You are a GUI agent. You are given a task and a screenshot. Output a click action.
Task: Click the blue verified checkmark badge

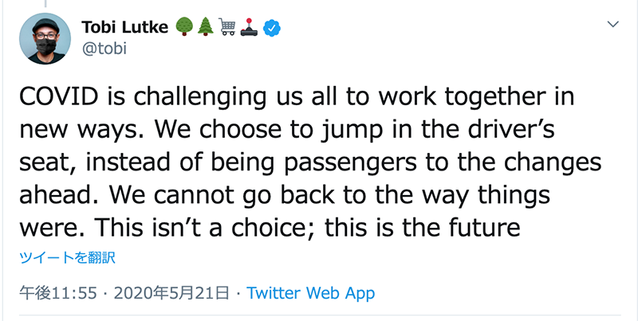coord(272,29)
